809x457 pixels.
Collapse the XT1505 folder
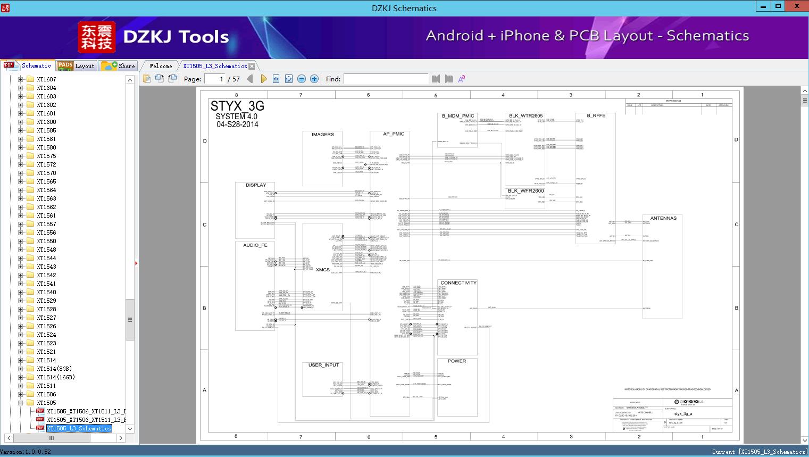(x=20, y=403)
